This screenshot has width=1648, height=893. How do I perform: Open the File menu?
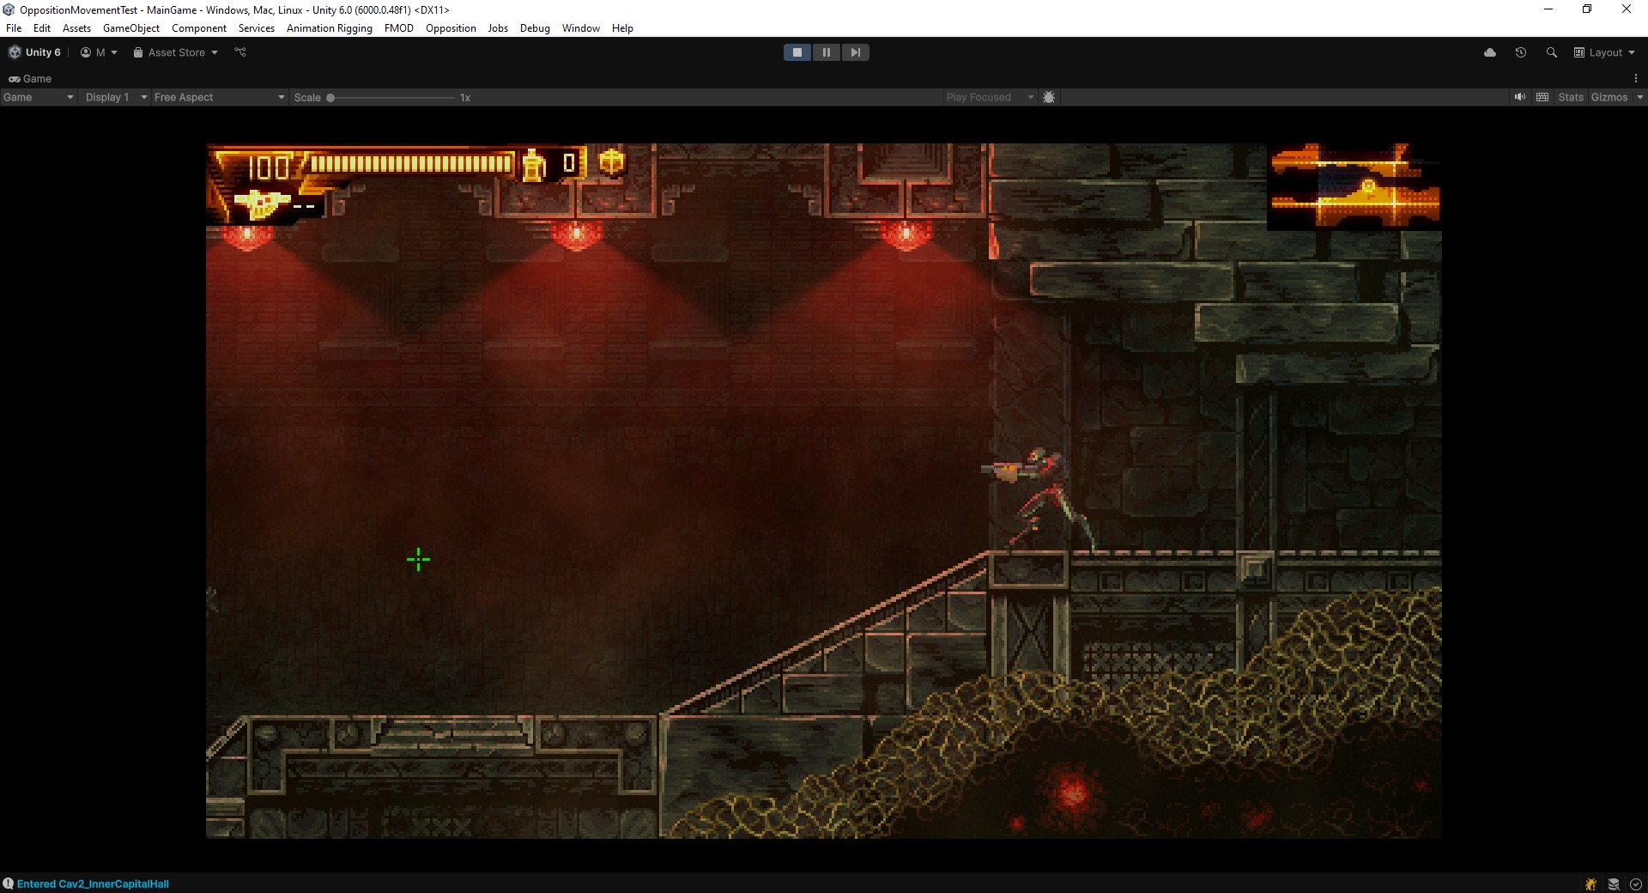coord(14,28)
